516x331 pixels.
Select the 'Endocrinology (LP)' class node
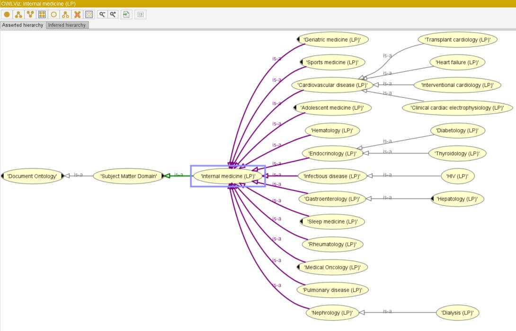pos(332,153)
